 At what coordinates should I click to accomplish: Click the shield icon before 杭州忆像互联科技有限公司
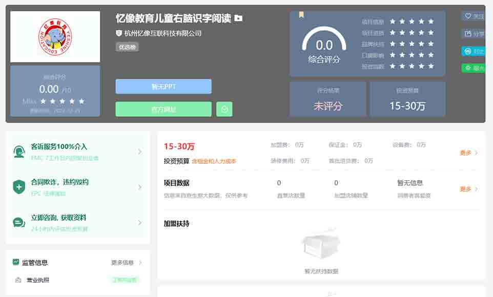tap(118, 33)
